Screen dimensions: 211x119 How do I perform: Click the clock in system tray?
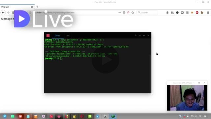point(206,116)
